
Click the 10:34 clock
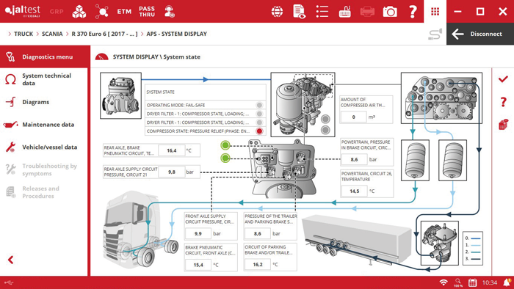coord(490,283)
